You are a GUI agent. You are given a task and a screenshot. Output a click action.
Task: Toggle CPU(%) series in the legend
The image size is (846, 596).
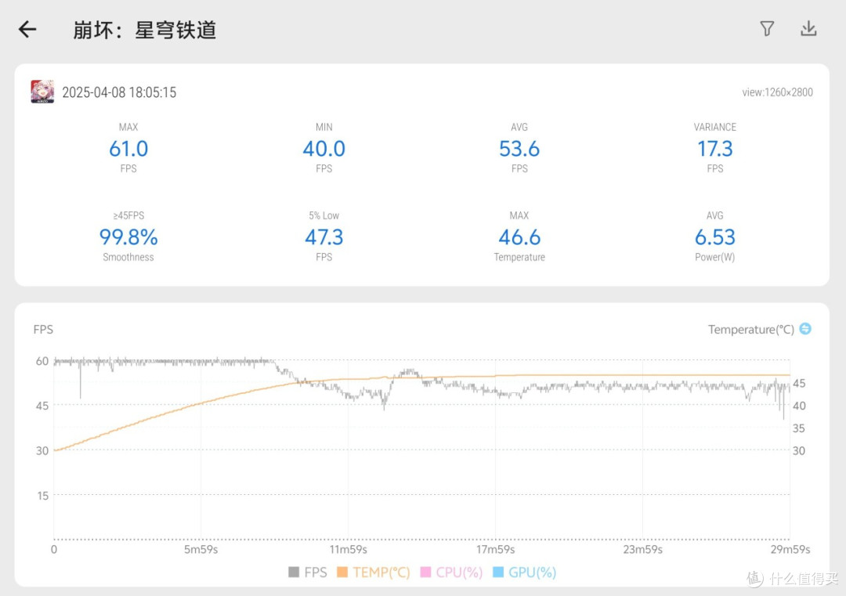pyautogui.click(x=452, y=573)
